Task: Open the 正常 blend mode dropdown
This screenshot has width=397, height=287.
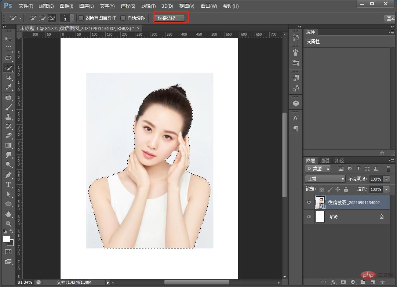Action: point(325,178)
